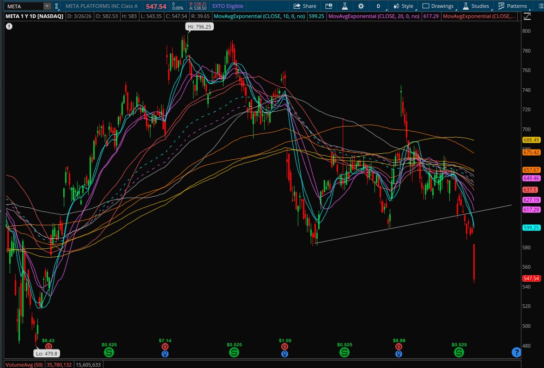Image resolution: width=544 pixels, height=368 pixels.
Task: Click the $8.88 earnings phone icon
Action: [399, 346]
